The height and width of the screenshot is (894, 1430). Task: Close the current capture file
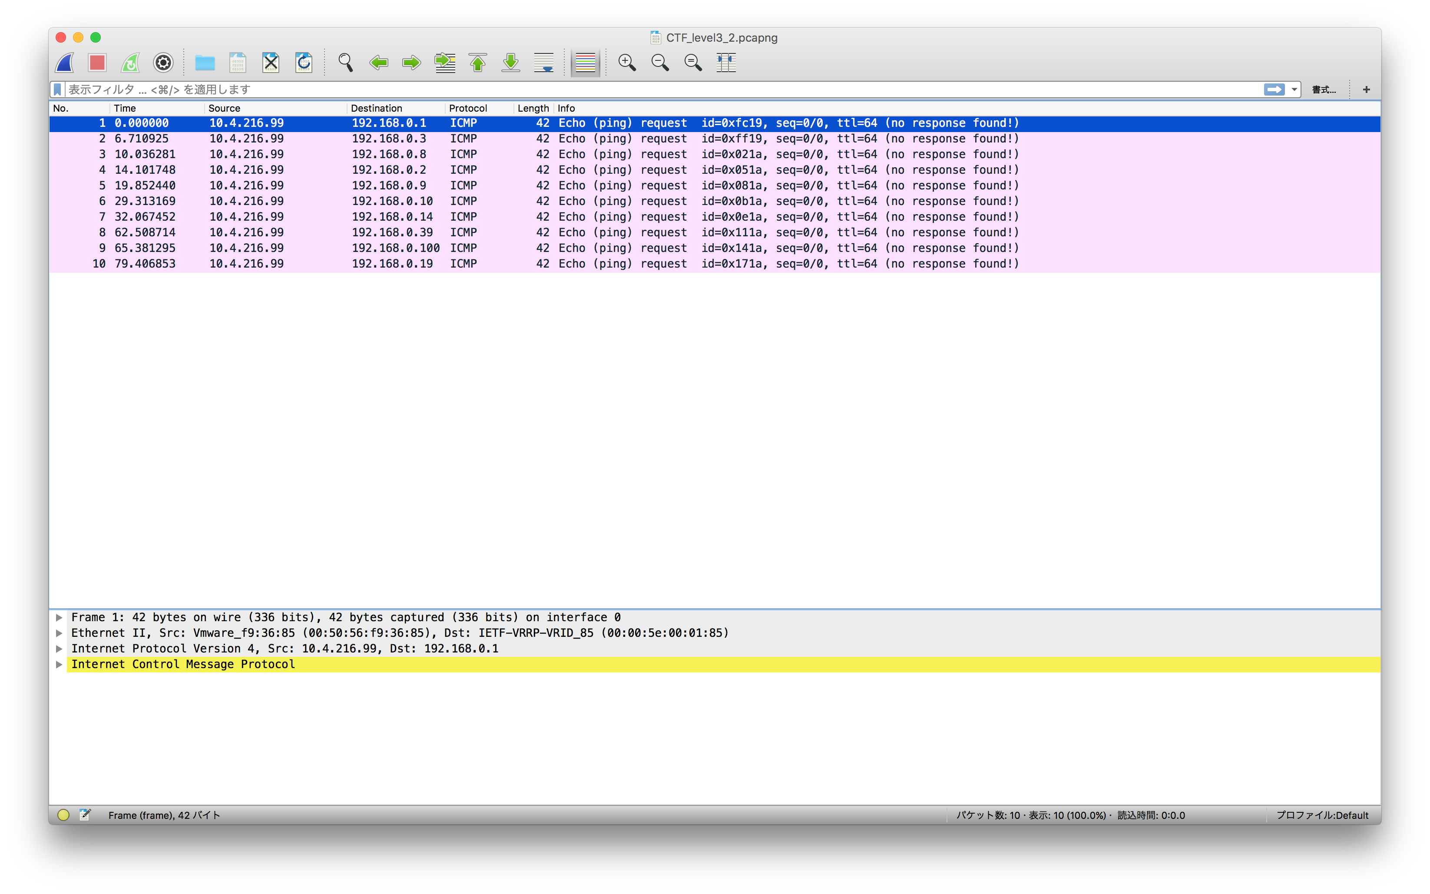coord(271,63)
